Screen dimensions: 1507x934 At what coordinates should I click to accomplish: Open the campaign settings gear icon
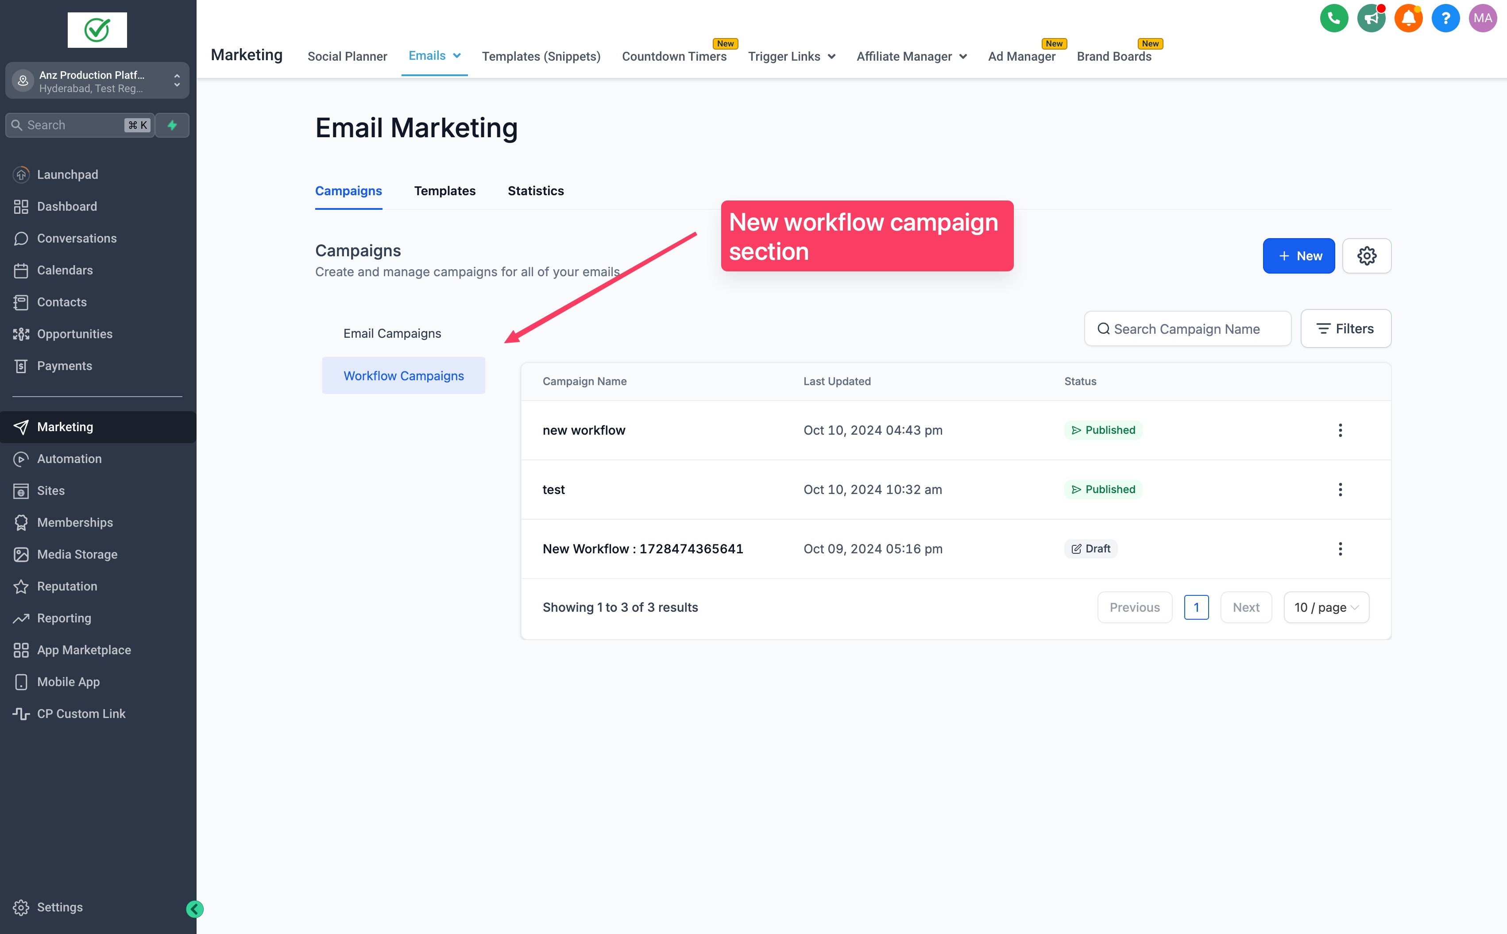click(1368, 255)
